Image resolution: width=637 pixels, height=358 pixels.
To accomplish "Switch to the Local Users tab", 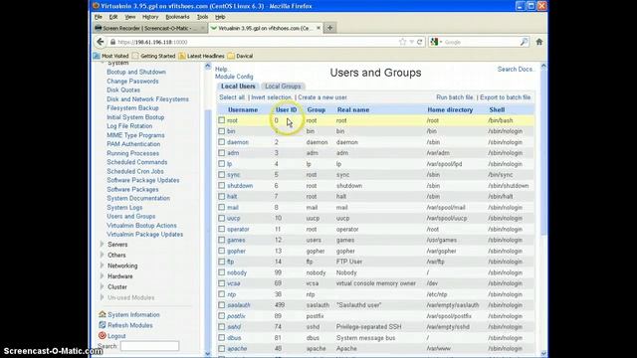I will (x=238, y=87).
